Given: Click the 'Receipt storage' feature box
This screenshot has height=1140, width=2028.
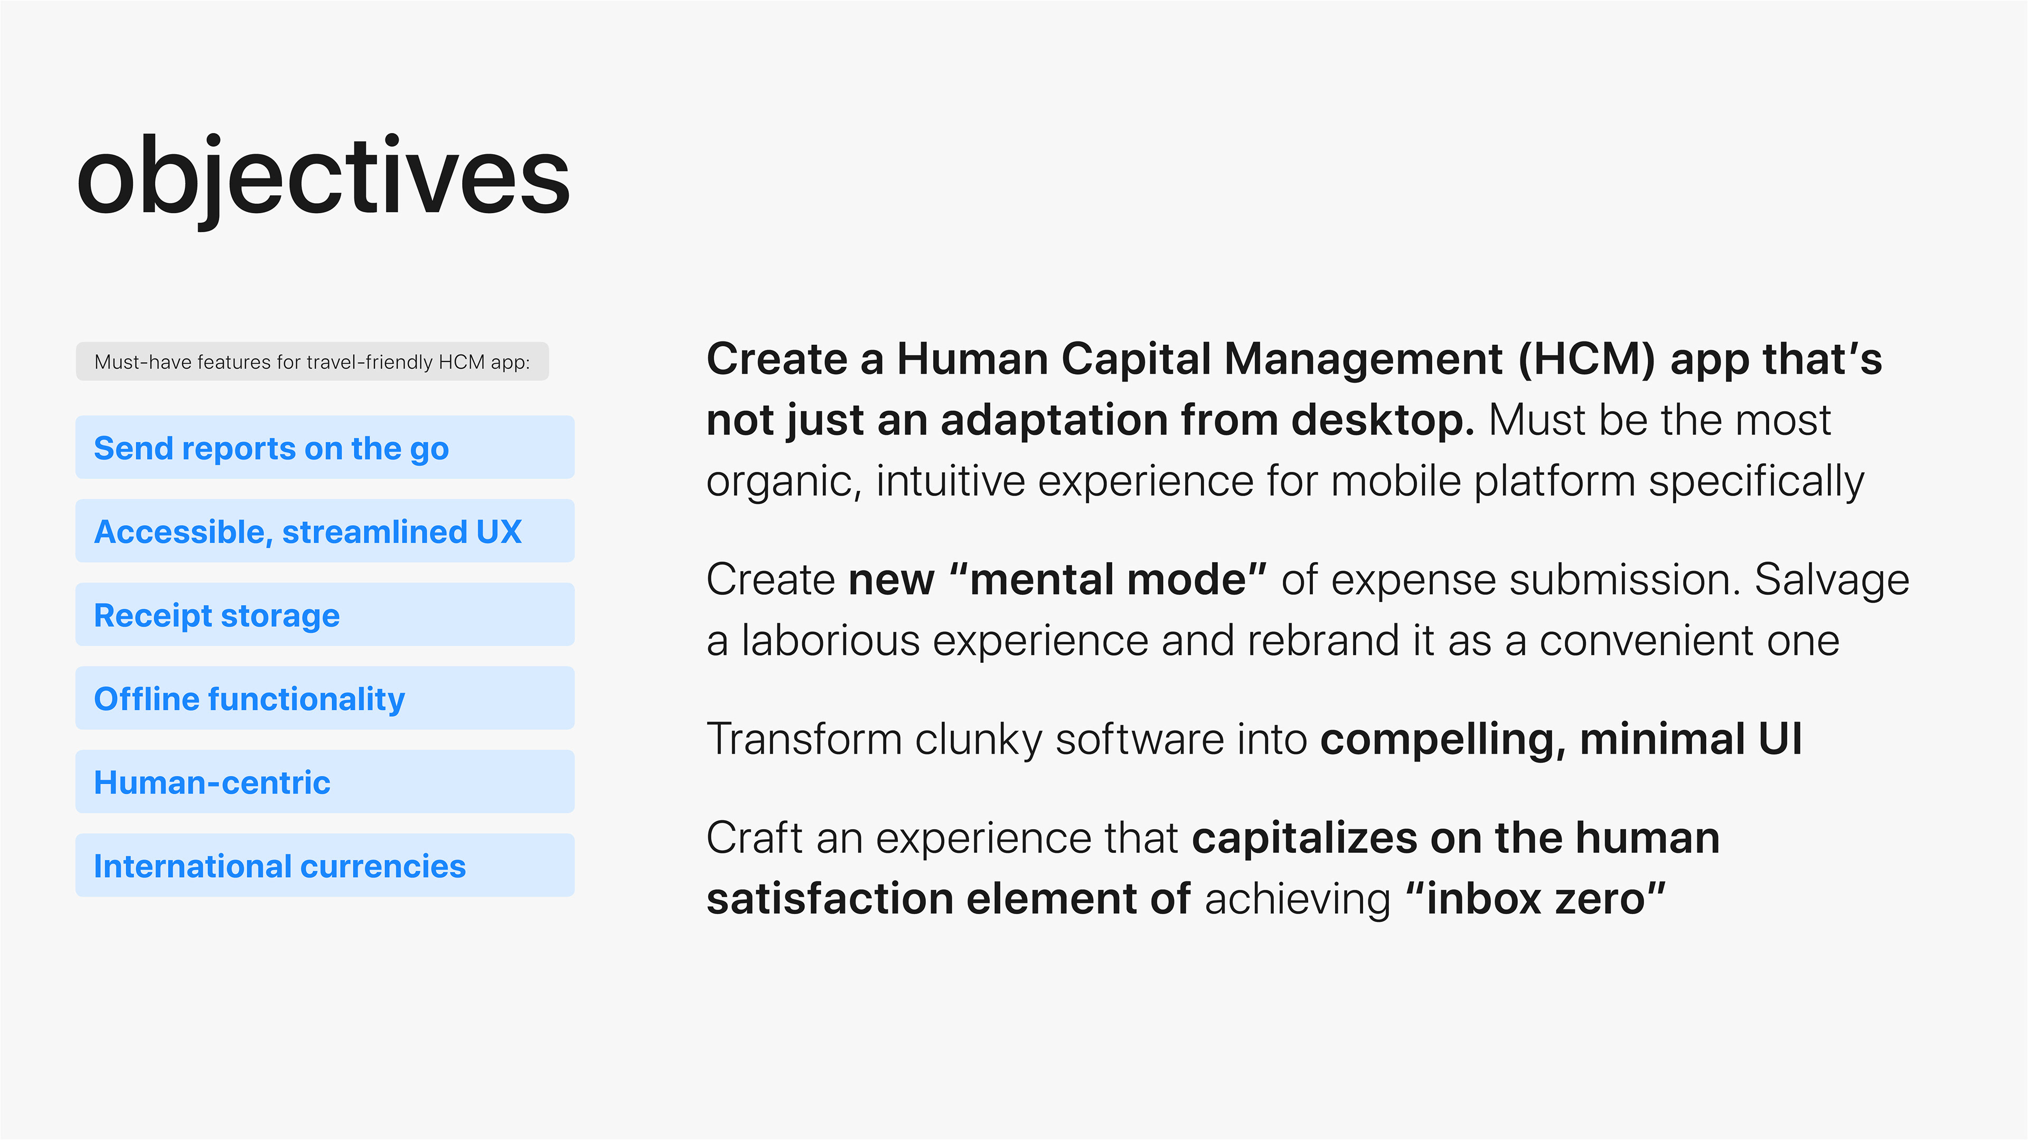Looking at the screenshot, I should [324, 614].
